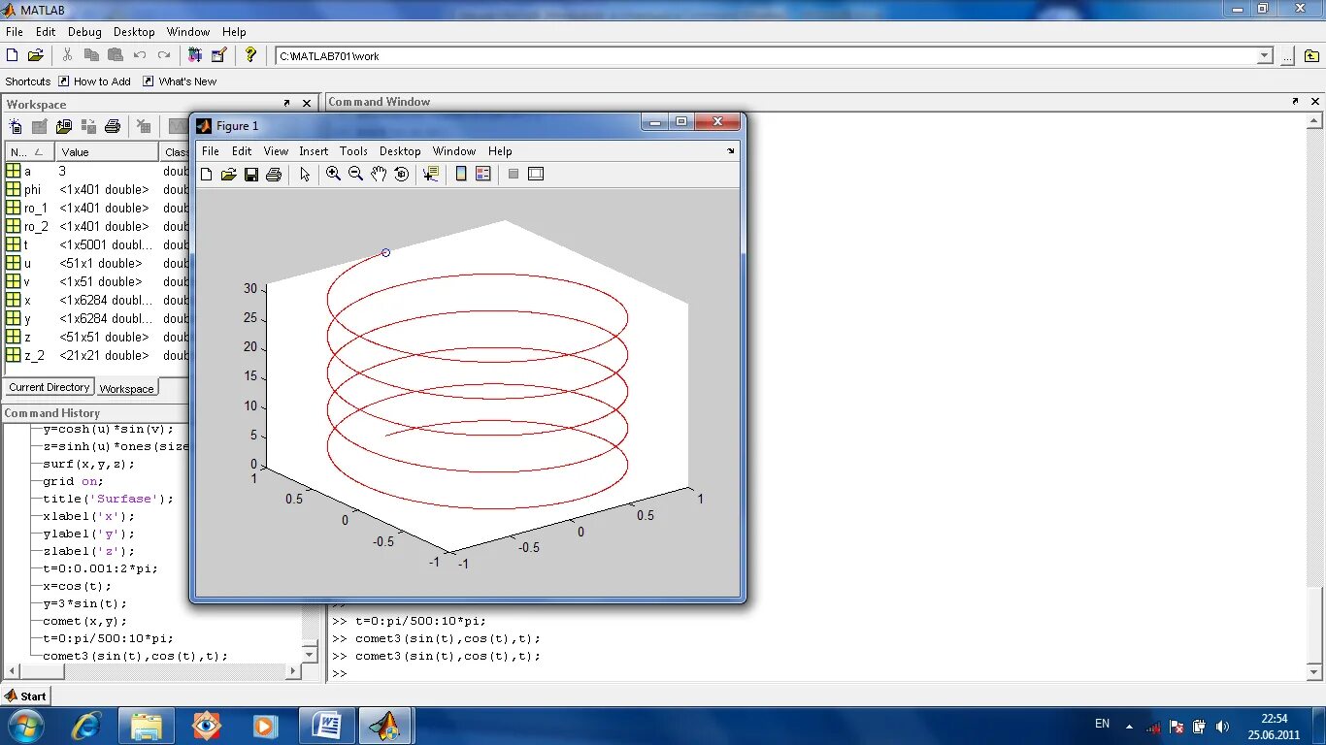Toggle the Zoom Out tool

pos(355,174)
